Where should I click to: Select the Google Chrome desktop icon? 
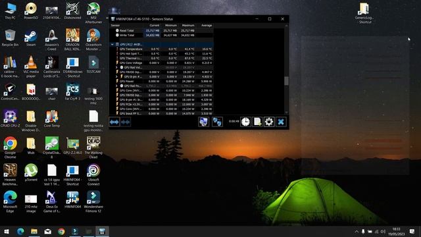[x=11, y=147]
